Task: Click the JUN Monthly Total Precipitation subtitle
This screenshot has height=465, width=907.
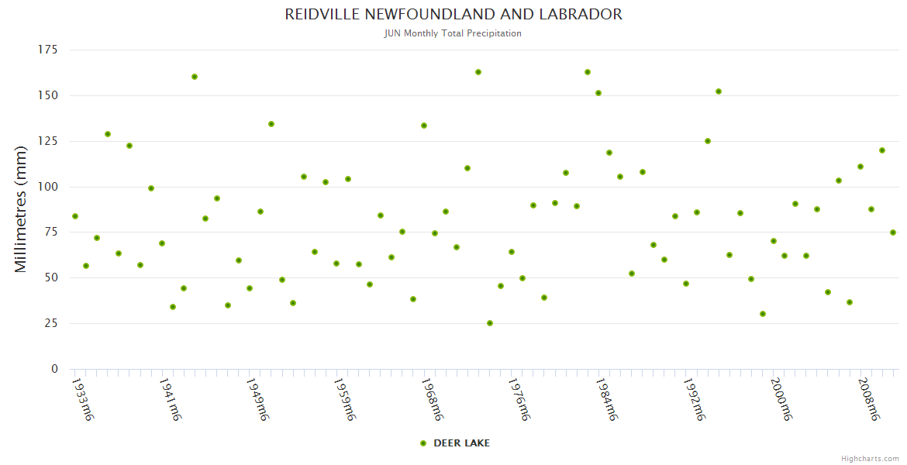Action: coord(453,33)
